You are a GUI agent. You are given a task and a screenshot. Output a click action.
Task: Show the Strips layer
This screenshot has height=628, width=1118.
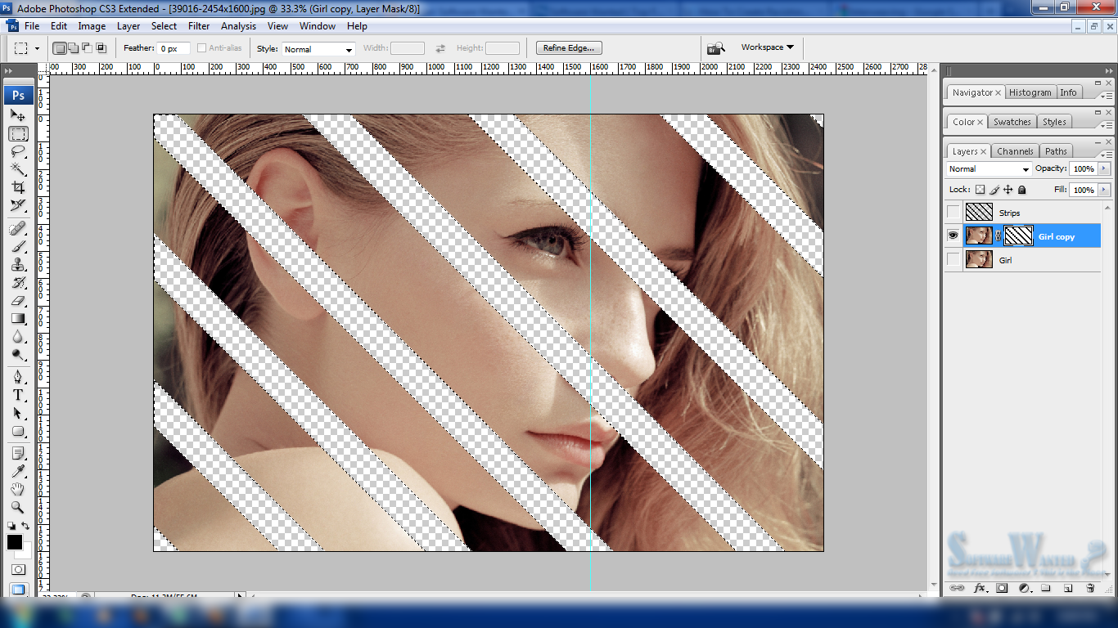click(x=953, y=213)
